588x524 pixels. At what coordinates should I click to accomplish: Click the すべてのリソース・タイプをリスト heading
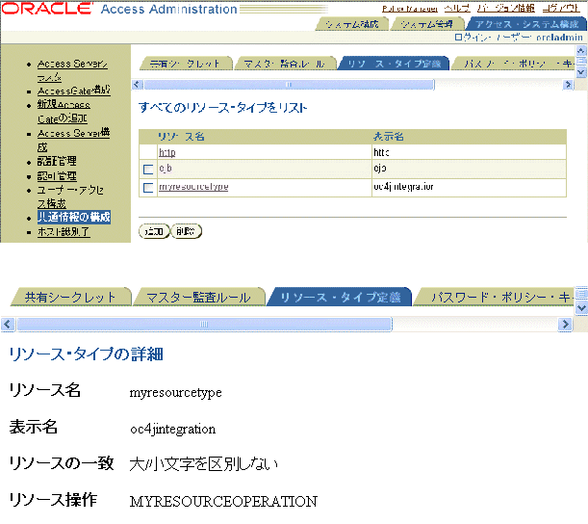click(x=223, y=108)
